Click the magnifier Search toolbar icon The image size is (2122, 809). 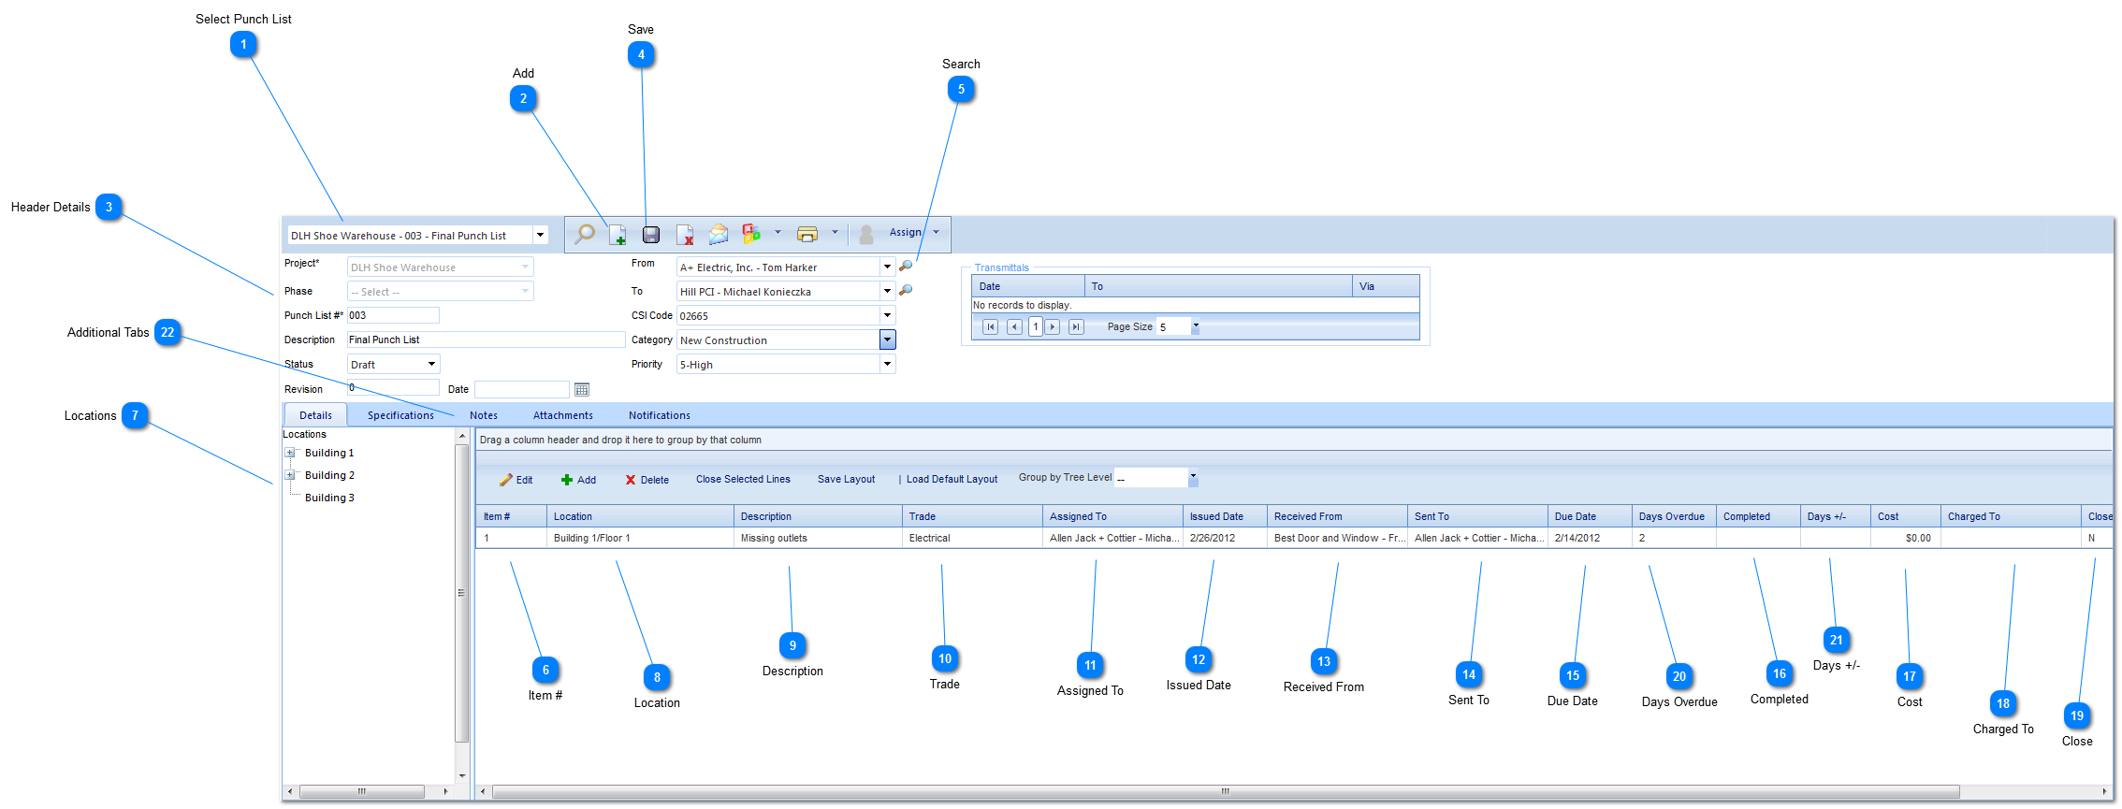coord(585,234)
